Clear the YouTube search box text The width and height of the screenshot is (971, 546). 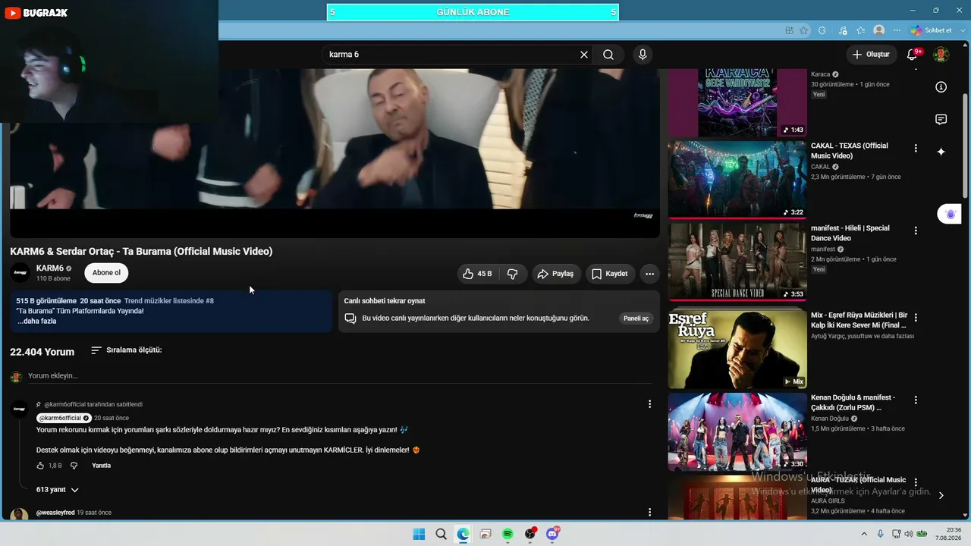(x=584, y=55)
